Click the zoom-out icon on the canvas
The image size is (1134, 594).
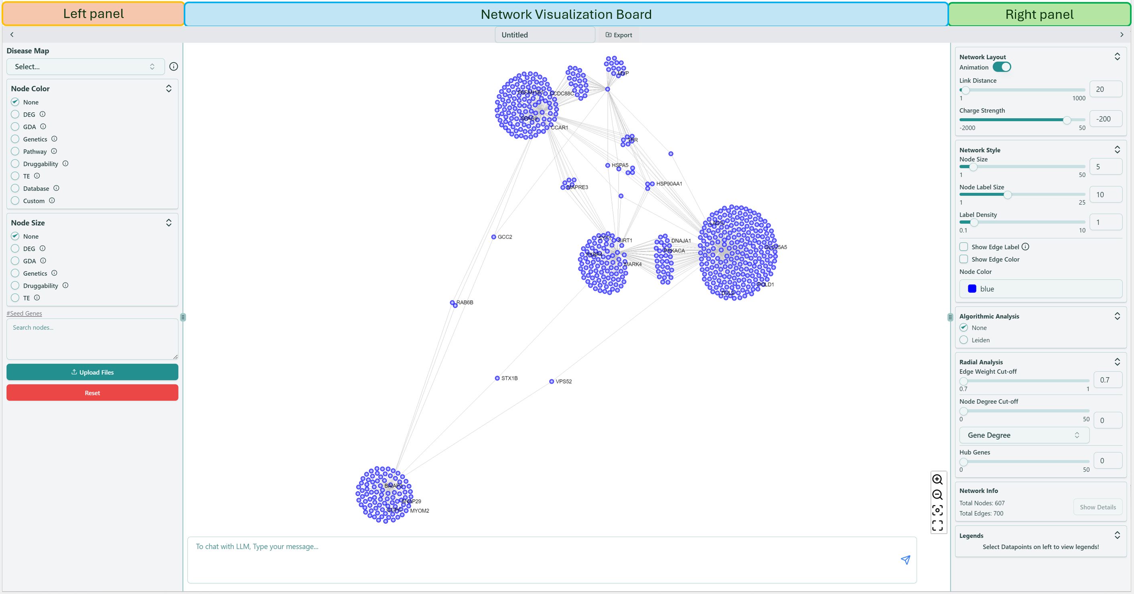tap(938, 494)
